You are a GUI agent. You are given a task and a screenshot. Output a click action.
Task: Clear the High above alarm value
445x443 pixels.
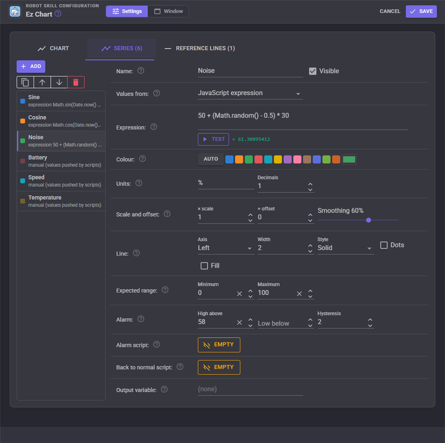coord(239,322)
